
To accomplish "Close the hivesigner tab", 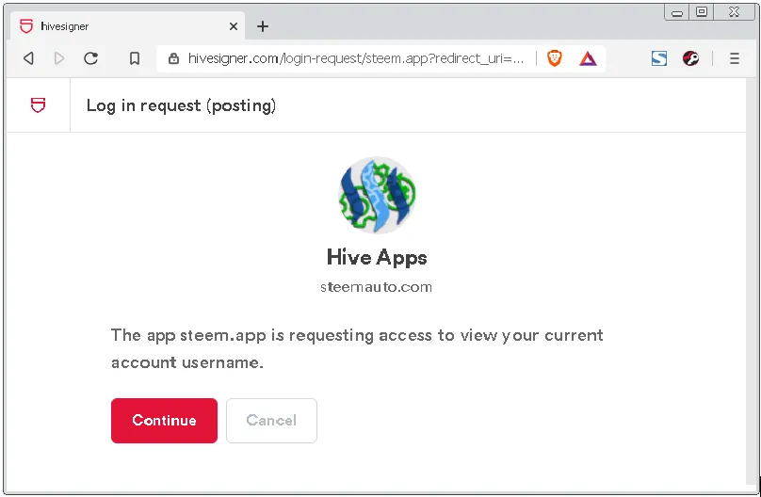I will tap(234, 26).
